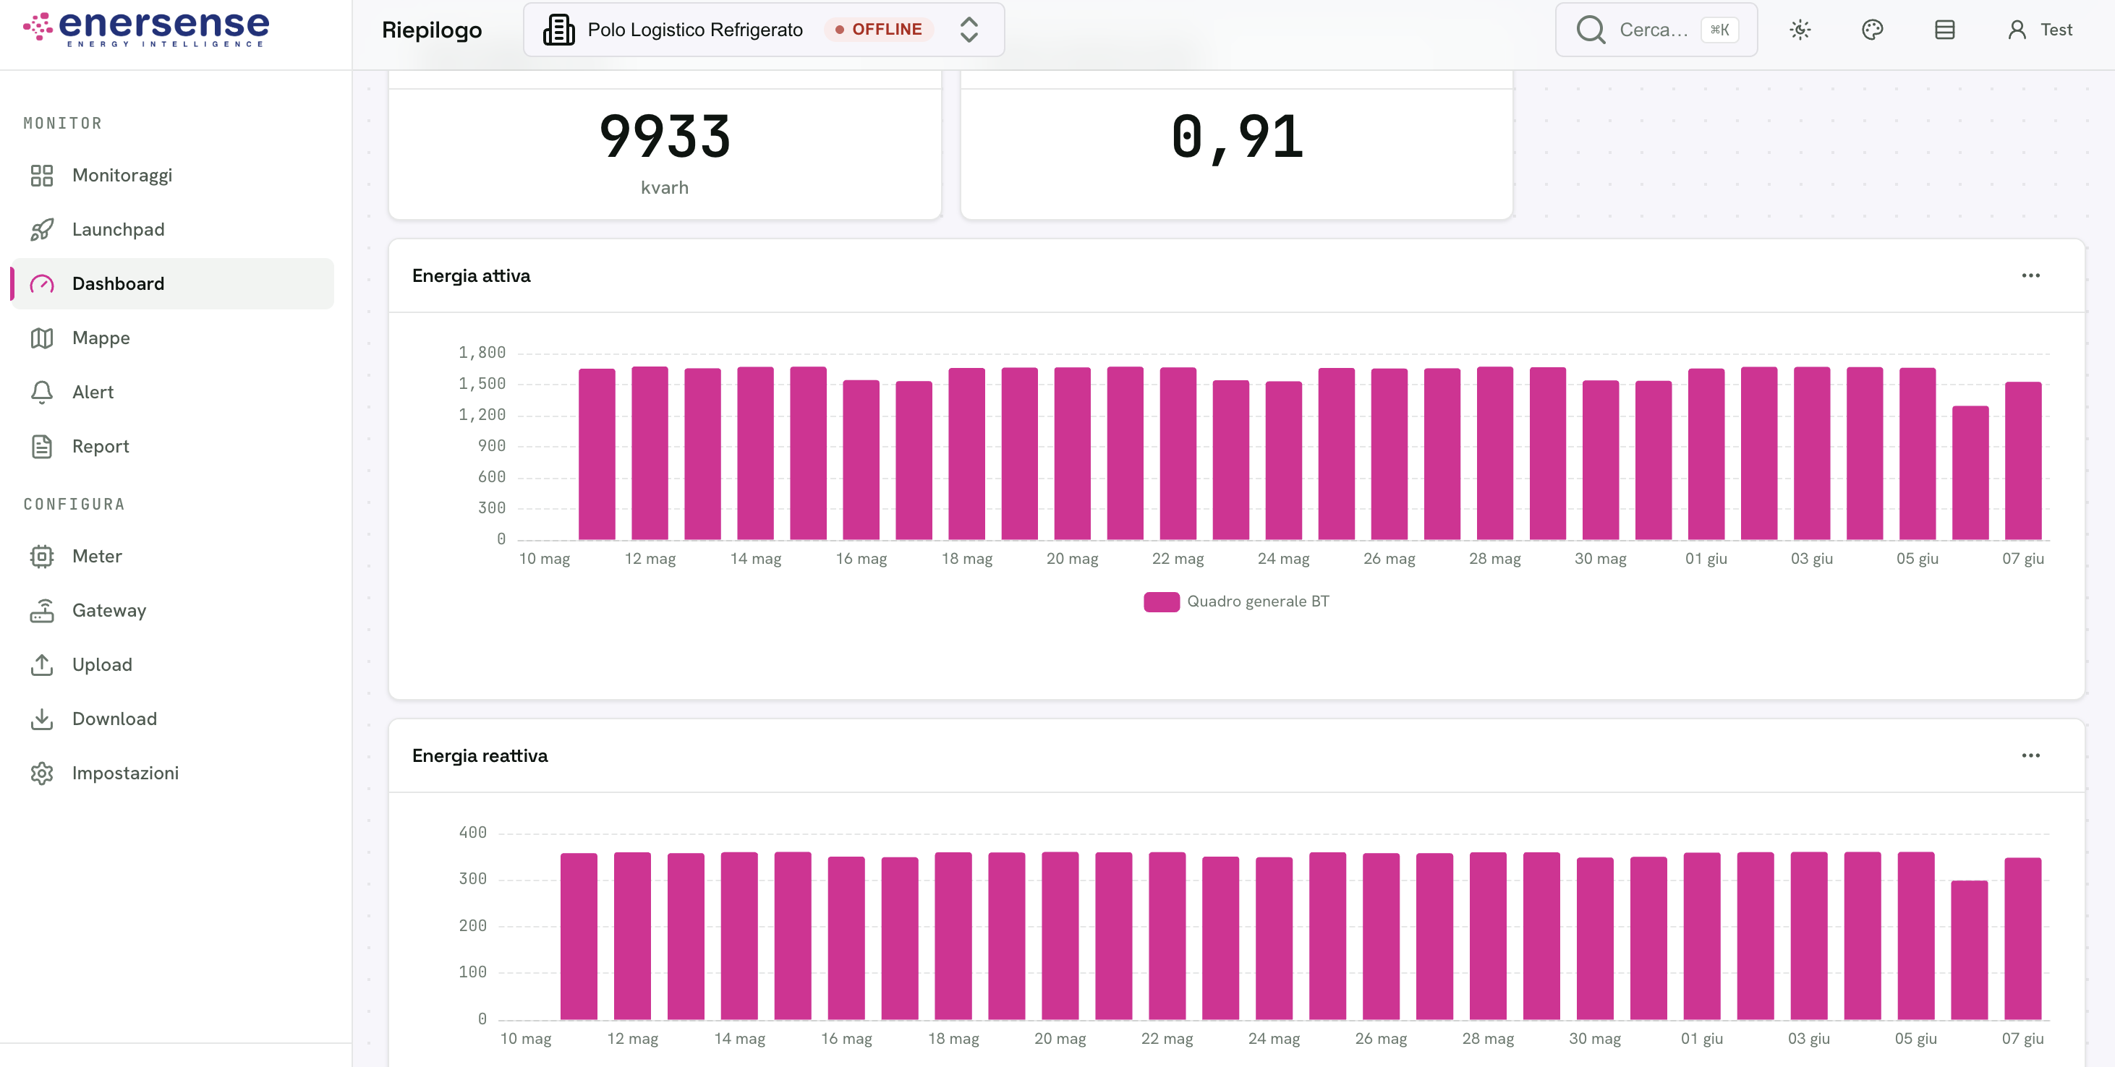Toggle Quadro generale BT legend swatch

(x=1161, y=601)
